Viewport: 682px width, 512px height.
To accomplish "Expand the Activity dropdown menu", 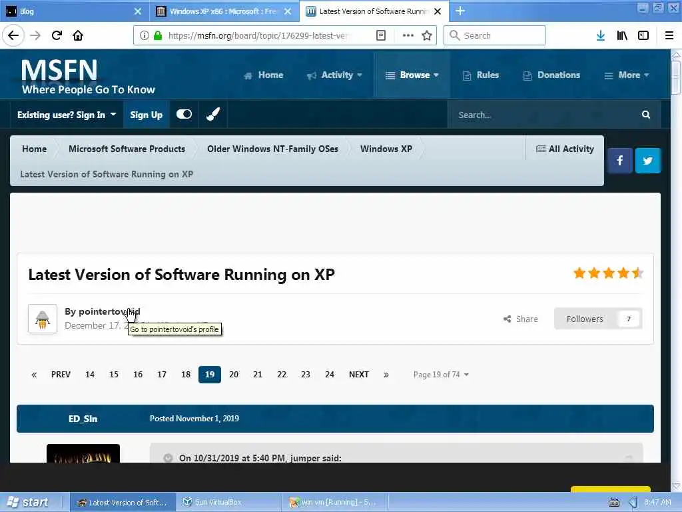I will click(x=334, y=75).
